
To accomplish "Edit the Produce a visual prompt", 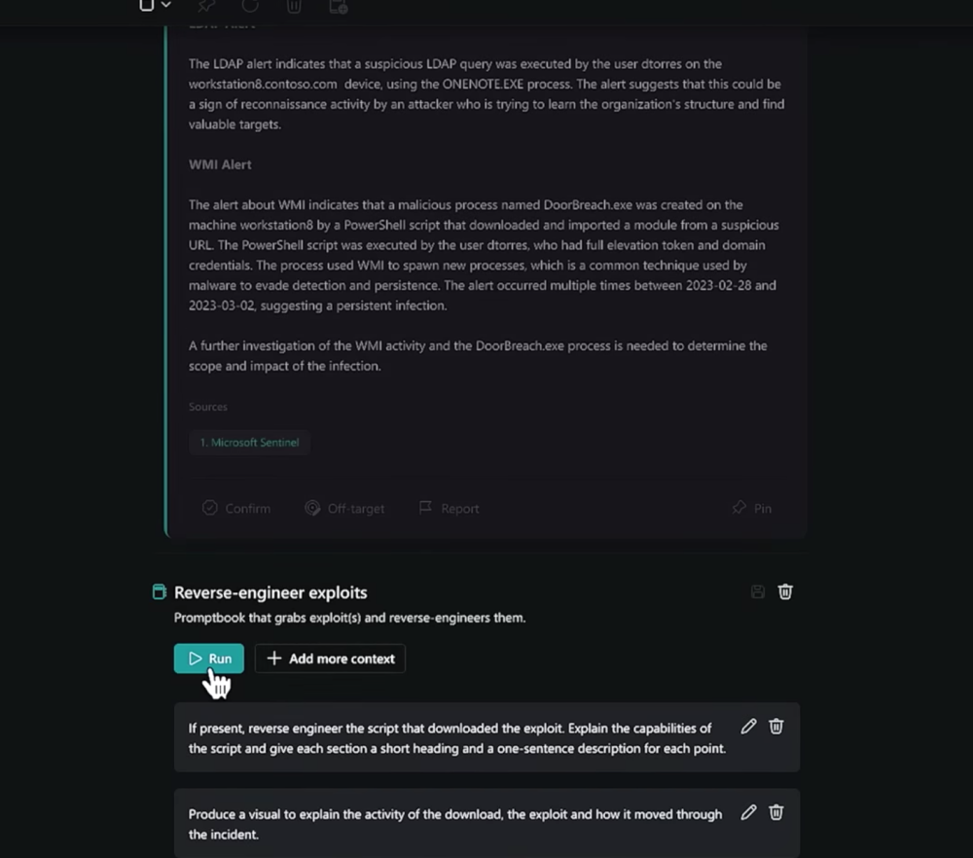I will click(748, 812).
